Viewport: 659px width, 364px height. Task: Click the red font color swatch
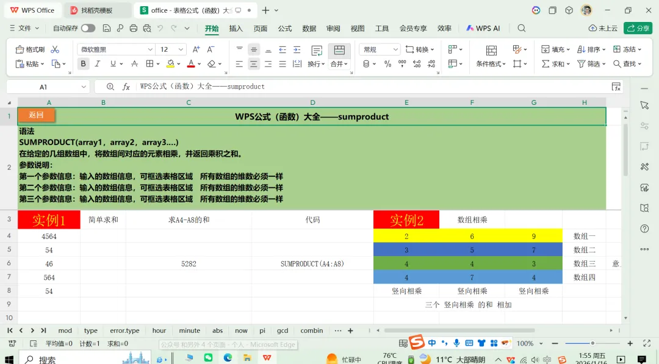click(x=191, y=64)
